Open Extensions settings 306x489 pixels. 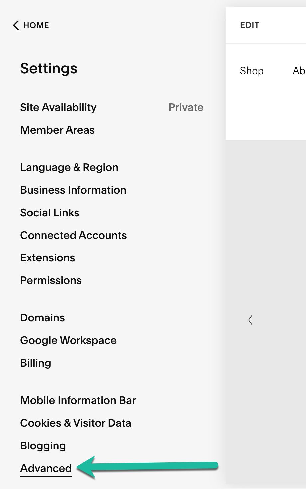47,258
